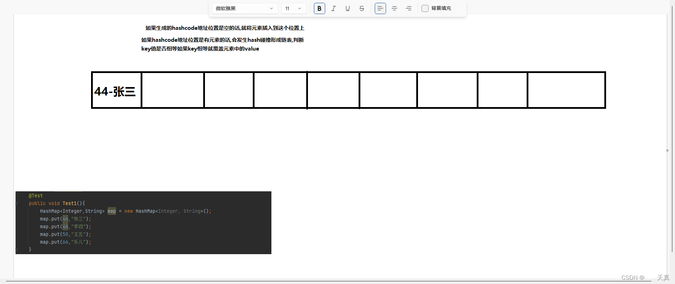Click the code snippet image
The width and height of the screenshot is (675, 284).
pos(143,223)
